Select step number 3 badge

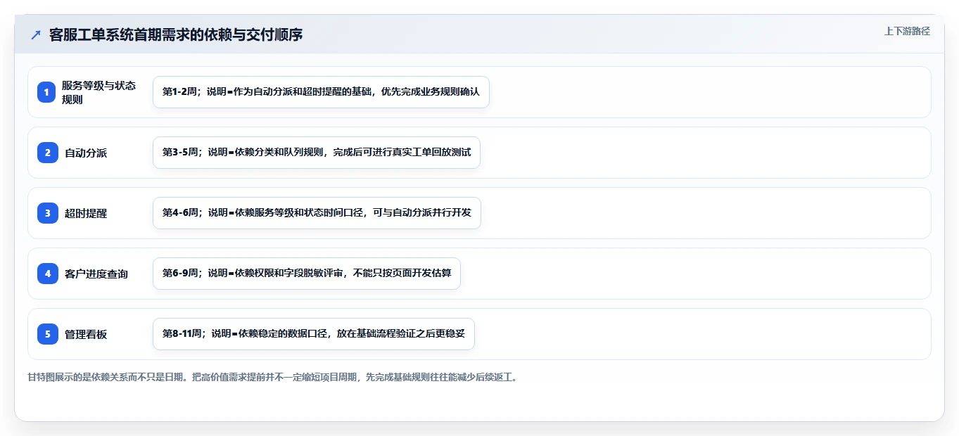click(47, 213)
